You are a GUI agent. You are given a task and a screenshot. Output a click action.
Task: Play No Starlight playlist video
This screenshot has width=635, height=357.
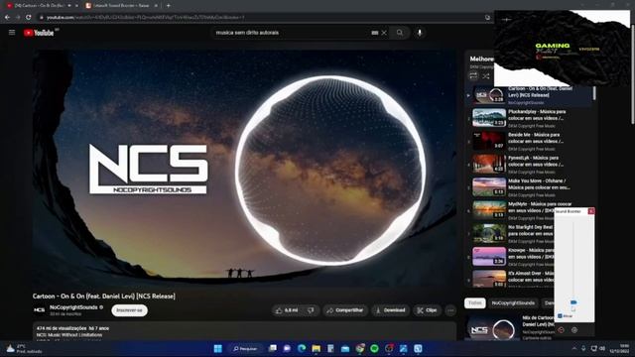coord(510,234)
